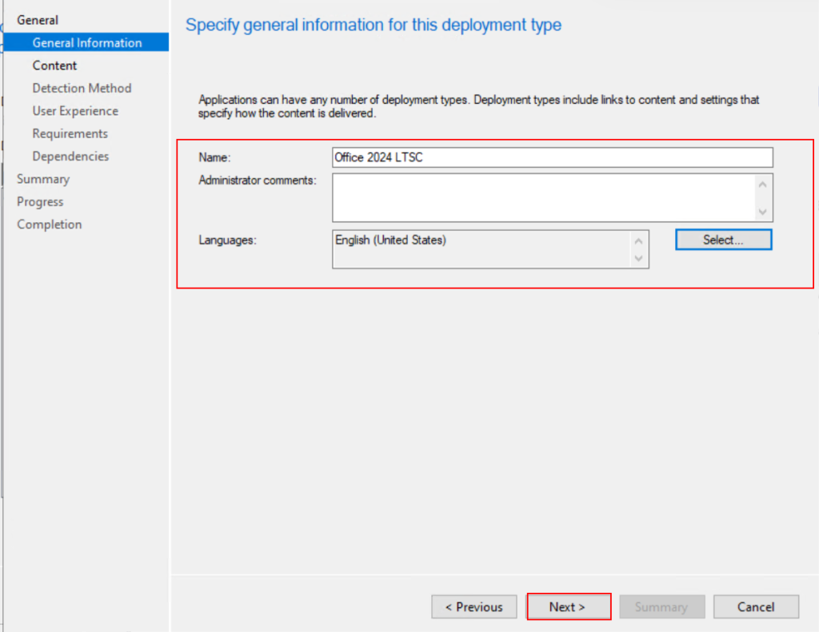The width and height of the screenshot is (819, 632).
Task: Select English (United States) in Languages box
Action: click(391, 240)
